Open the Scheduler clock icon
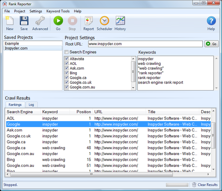Screen dimensions: 222x191 104,21
